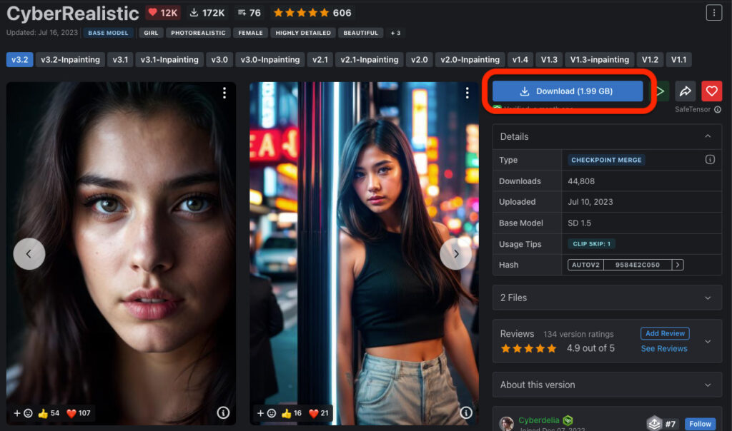The height and width of the screenshot is (431, 732).
Task: Add emoji reaction to the portrait image
Action: [x=24, y=413]
